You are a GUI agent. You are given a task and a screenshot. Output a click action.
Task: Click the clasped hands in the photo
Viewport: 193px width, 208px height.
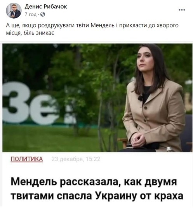point(138,140)
